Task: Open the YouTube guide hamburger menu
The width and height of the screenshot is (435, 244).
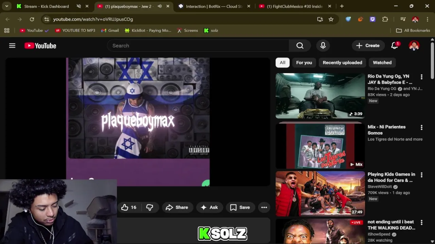Action: (x=12, y=46)
